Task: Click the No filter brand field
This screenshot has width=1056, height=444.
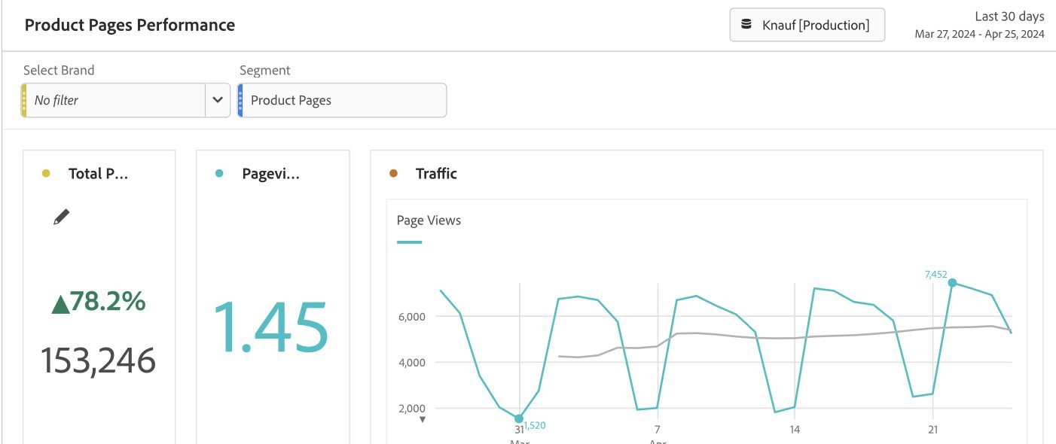Action: coord(116,100)
